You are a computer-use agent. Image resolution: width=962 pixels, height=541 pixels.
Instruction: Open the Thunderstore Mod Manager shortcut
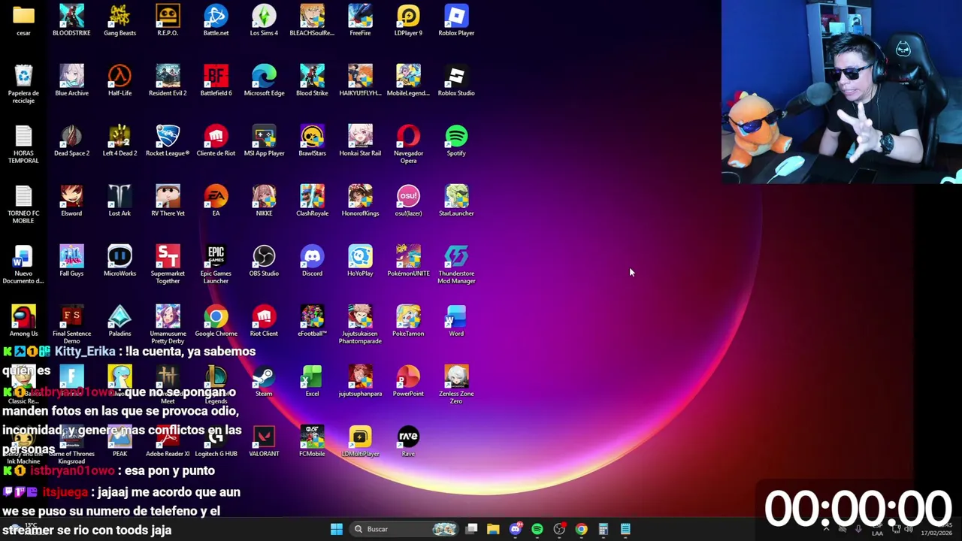(x=456, y=264)
